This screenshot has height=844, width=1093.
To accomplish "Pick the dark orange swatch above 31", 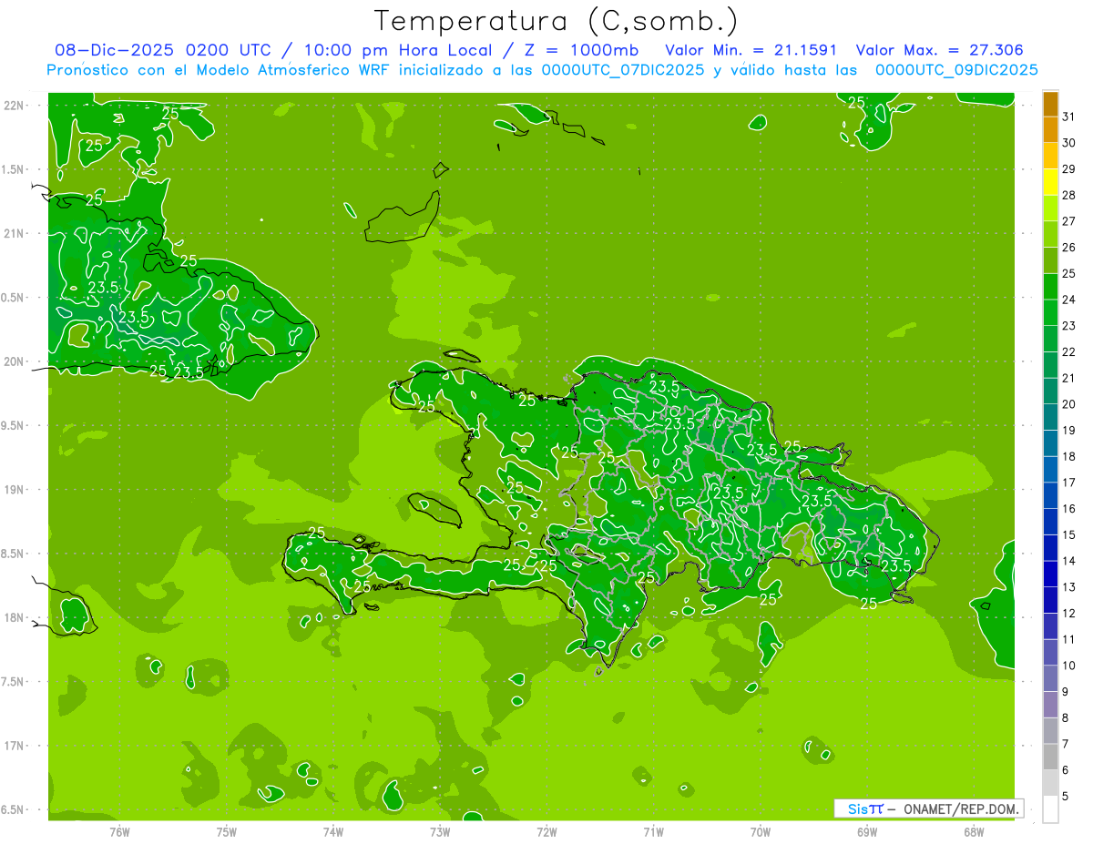I will (x=1050, y=105).
